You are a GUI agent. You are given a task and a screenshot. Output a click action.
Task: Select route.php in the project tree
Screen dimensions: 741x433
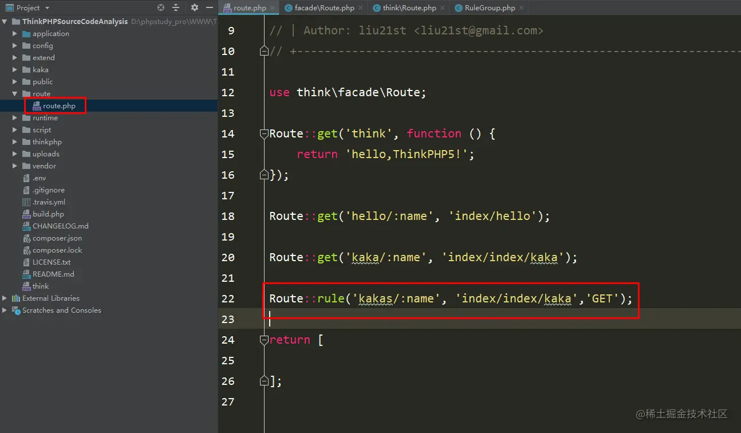pyautogui.click(x=59, y=106)
